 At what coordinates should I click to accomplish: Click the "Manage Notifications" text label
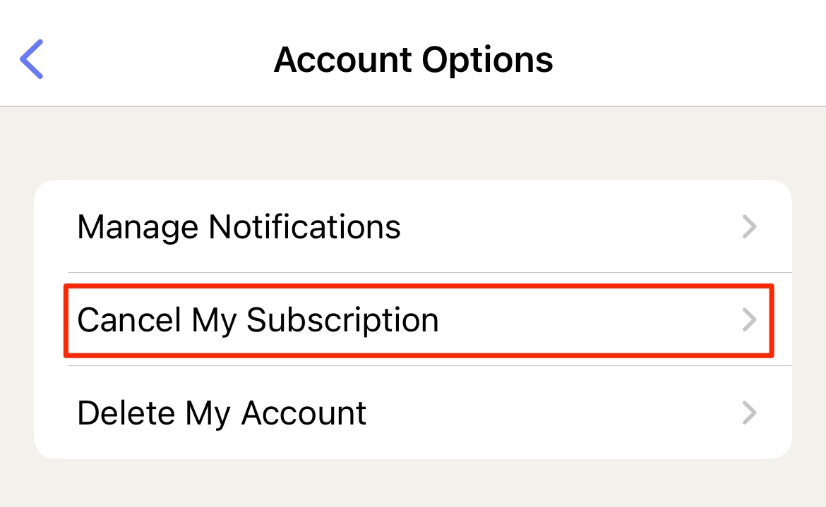tap(239, 227)
